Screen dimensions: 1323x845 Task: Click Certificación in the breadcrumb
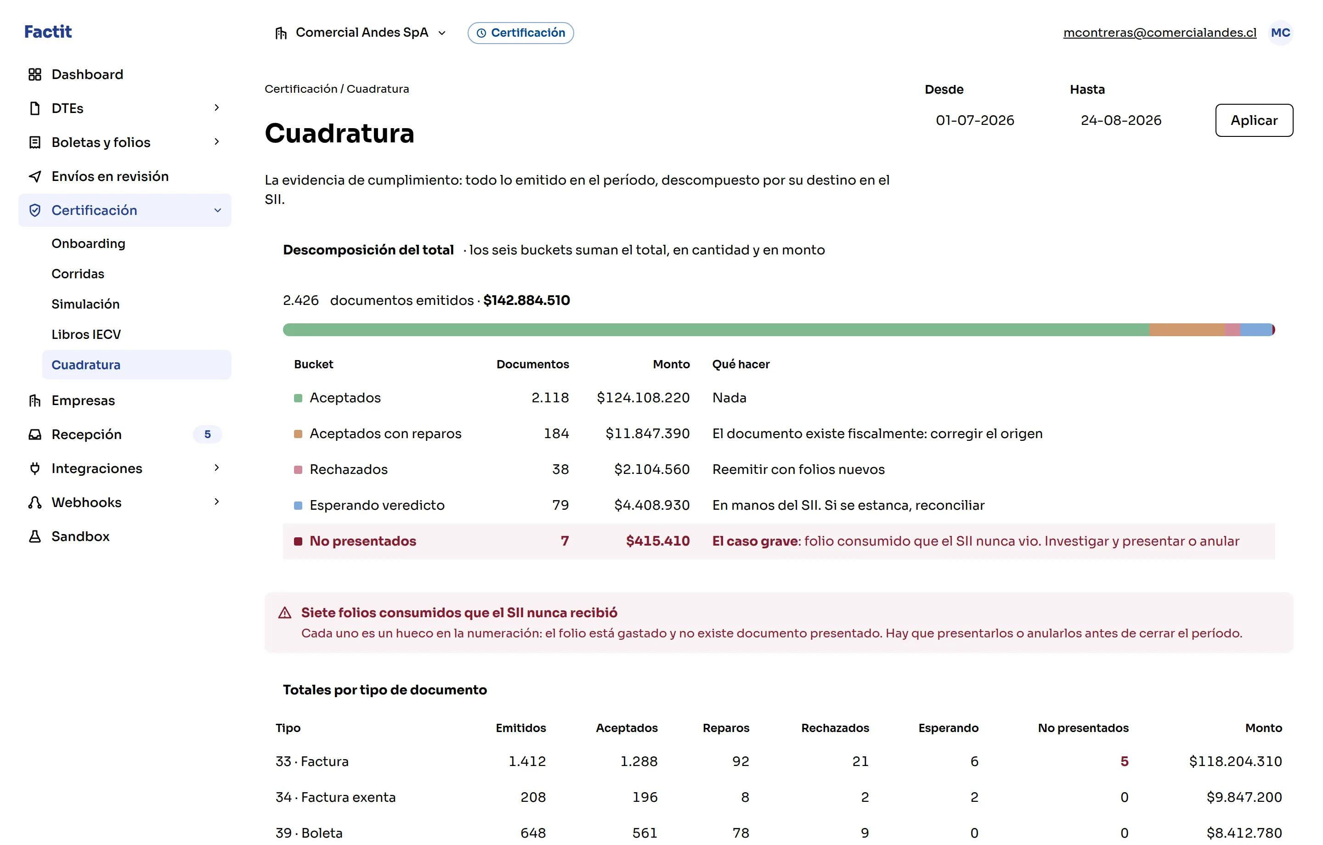pyautogui.click(x=300, y=89)
